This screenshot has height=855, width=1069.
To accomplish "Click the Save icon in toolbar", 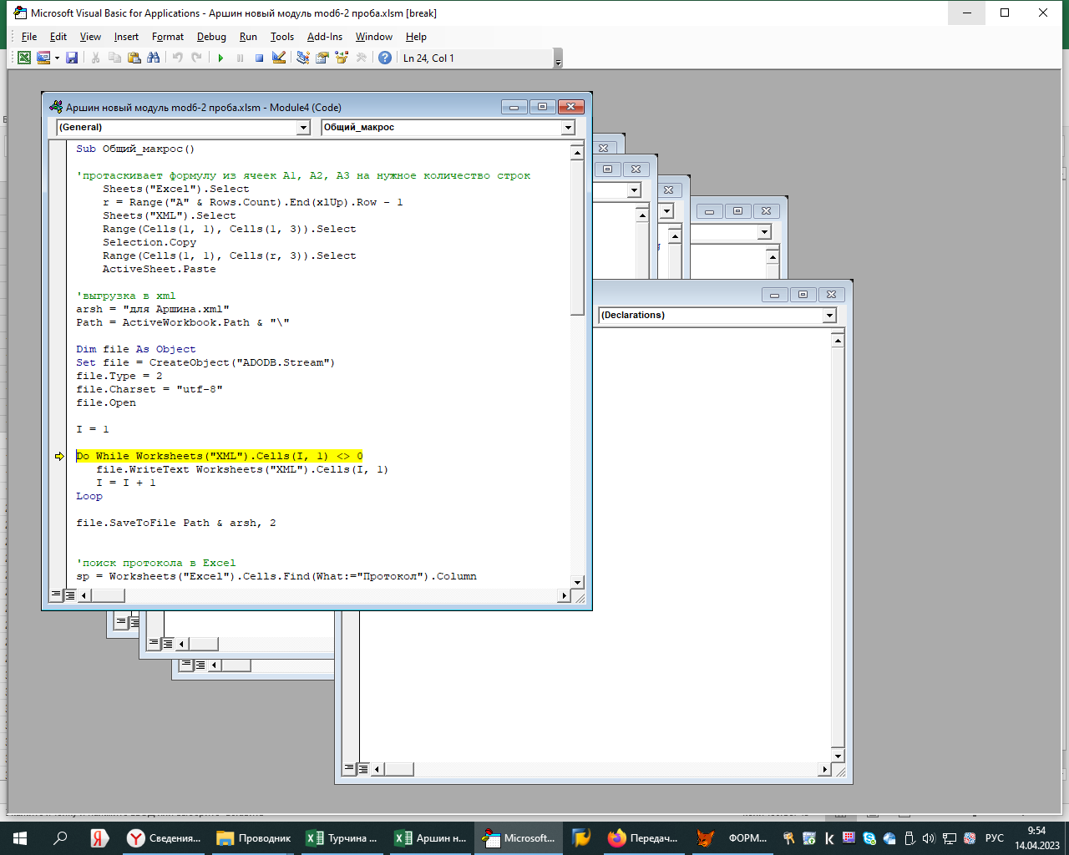I will point(72,58).
